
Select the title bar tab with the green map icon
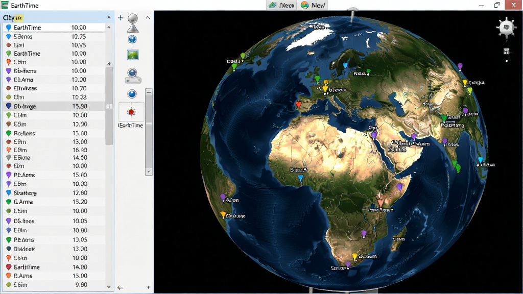[x=281, y=5]
